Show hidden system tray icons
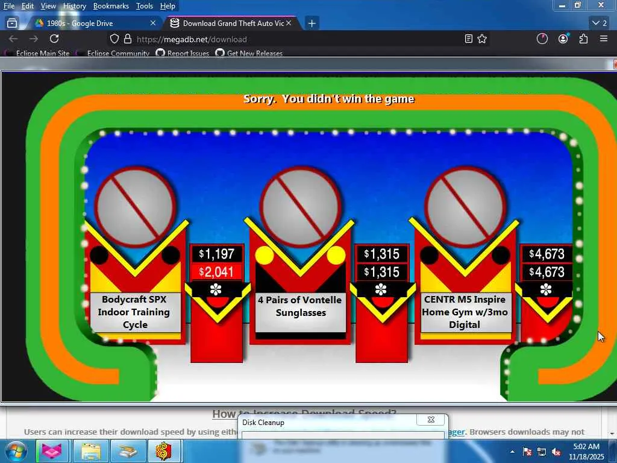Viewport: 617px width, 463px height. pyautogui.click(x=512, y=452)
